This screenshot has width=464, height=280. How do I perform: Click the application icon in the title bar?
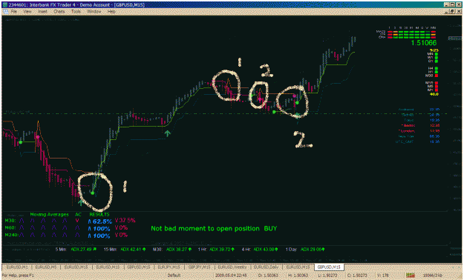point(5,4)
